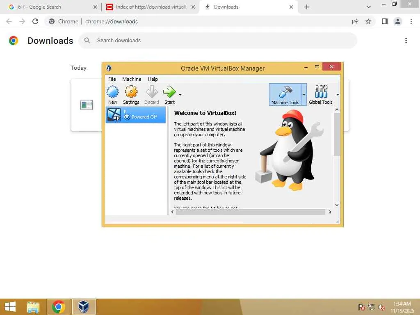This screenshot has height=315, width=420.
Task: Open the Chrome three-dot main menu
Action: click(x=411, y=21)
